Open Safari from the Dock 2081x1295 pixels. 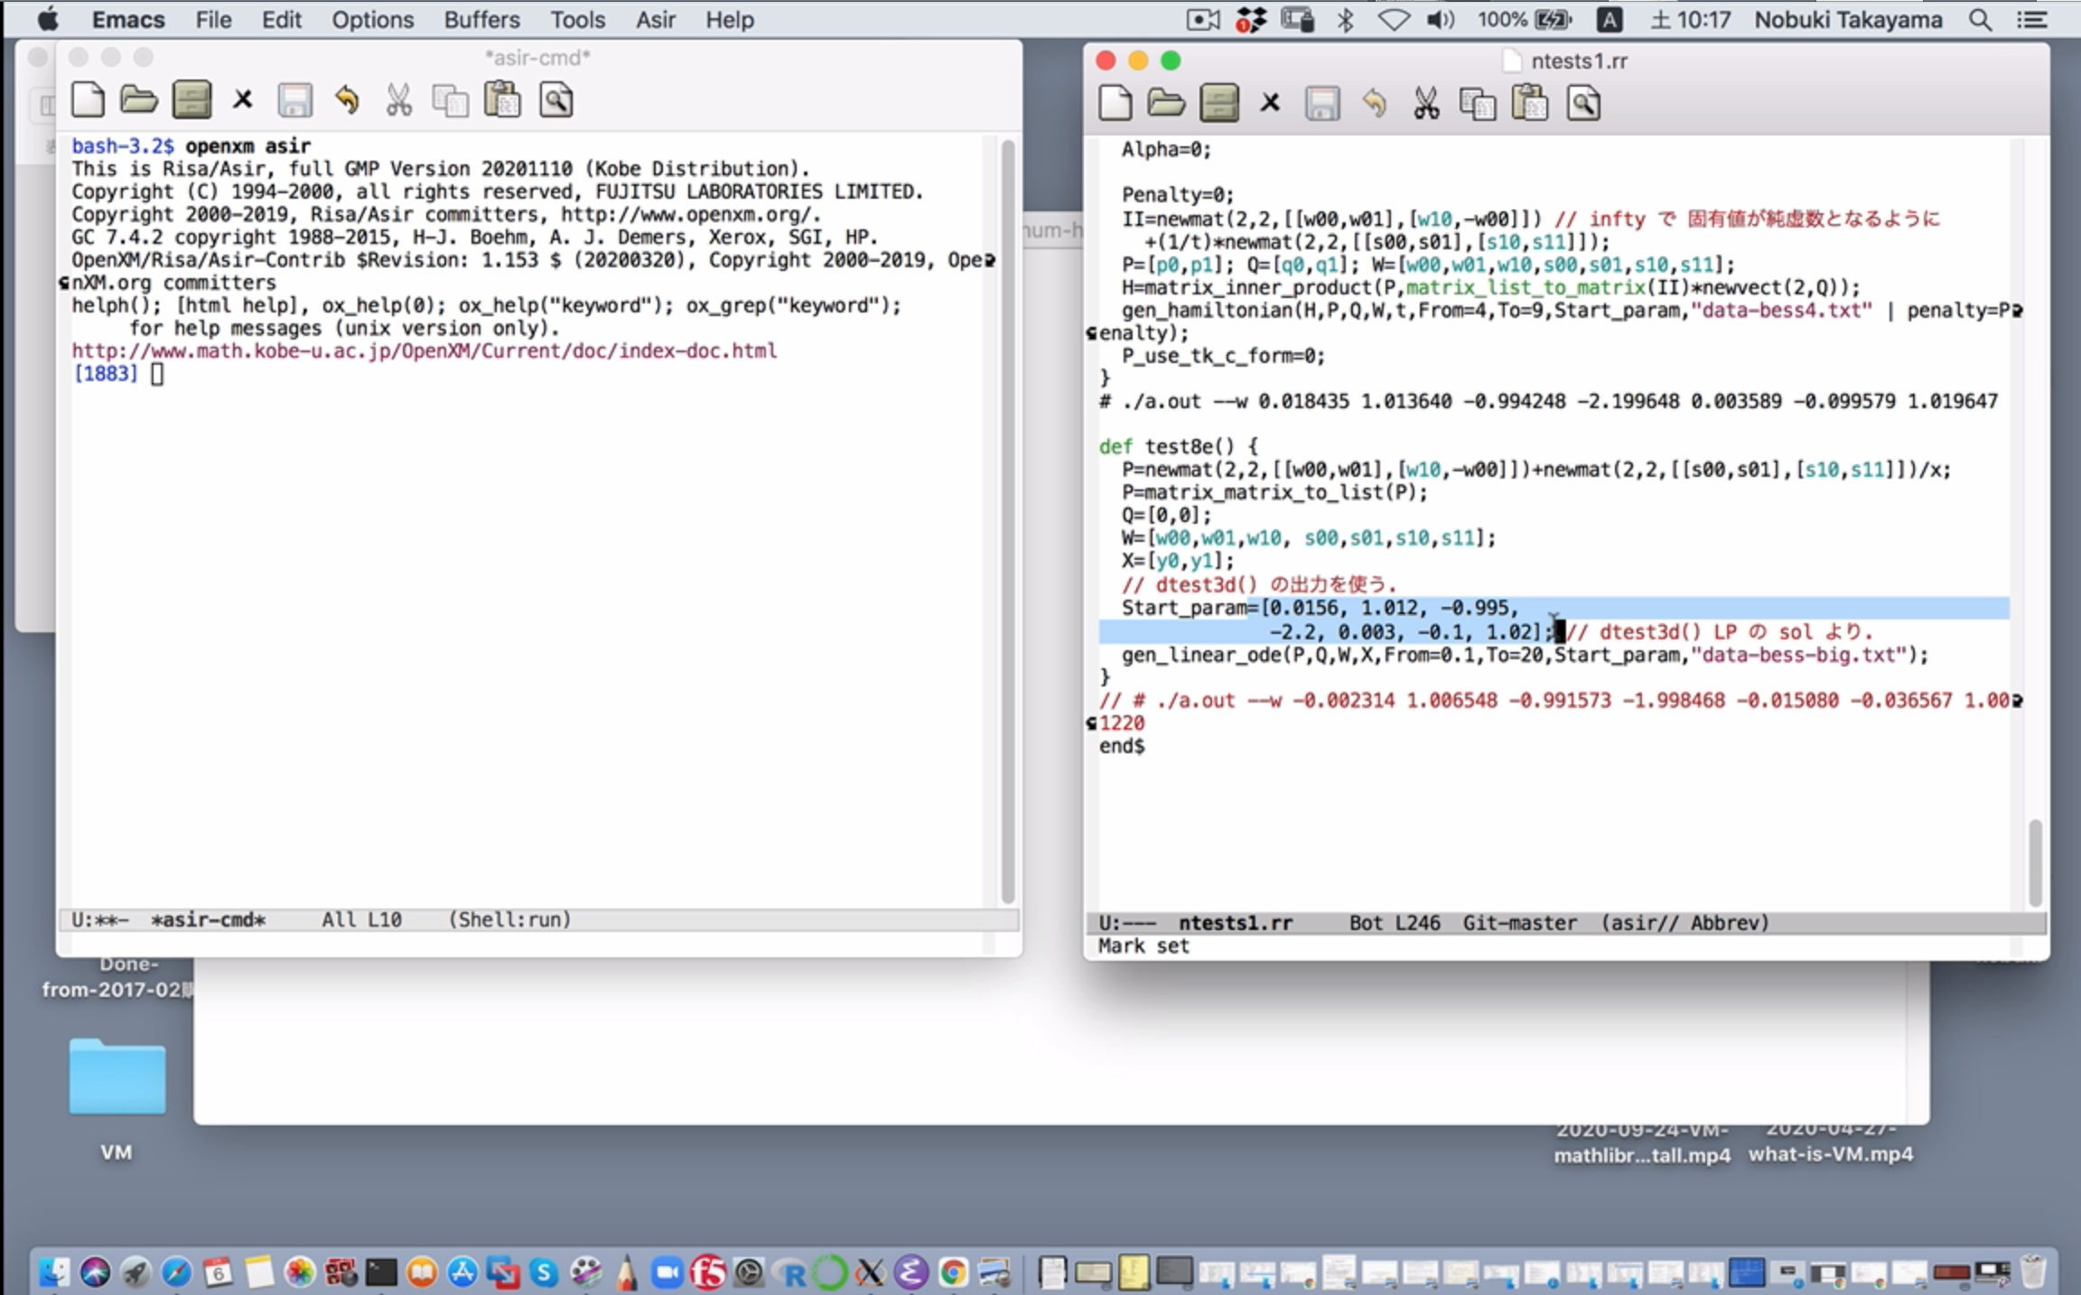[x=176, y=1272]
